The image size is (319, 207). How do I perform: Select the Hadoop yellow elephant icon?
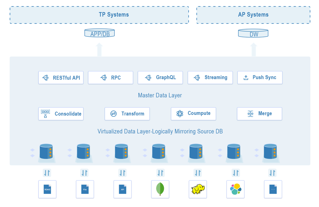pyautogui.click(x=198, y=189)
